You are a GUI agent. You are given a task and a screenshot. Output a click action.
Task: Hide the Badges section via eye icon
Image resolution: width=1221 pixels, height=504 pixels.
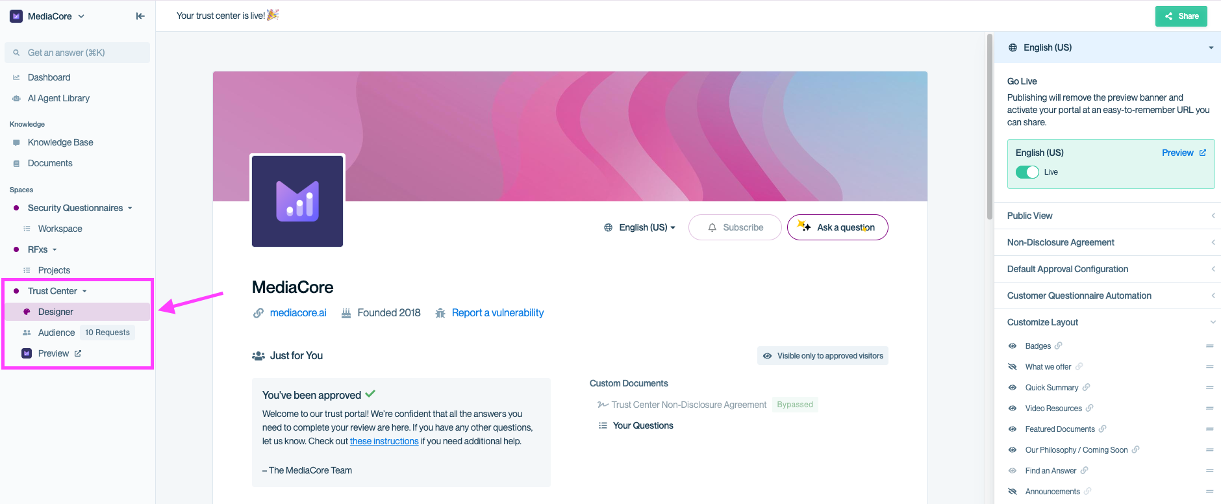1012,346
